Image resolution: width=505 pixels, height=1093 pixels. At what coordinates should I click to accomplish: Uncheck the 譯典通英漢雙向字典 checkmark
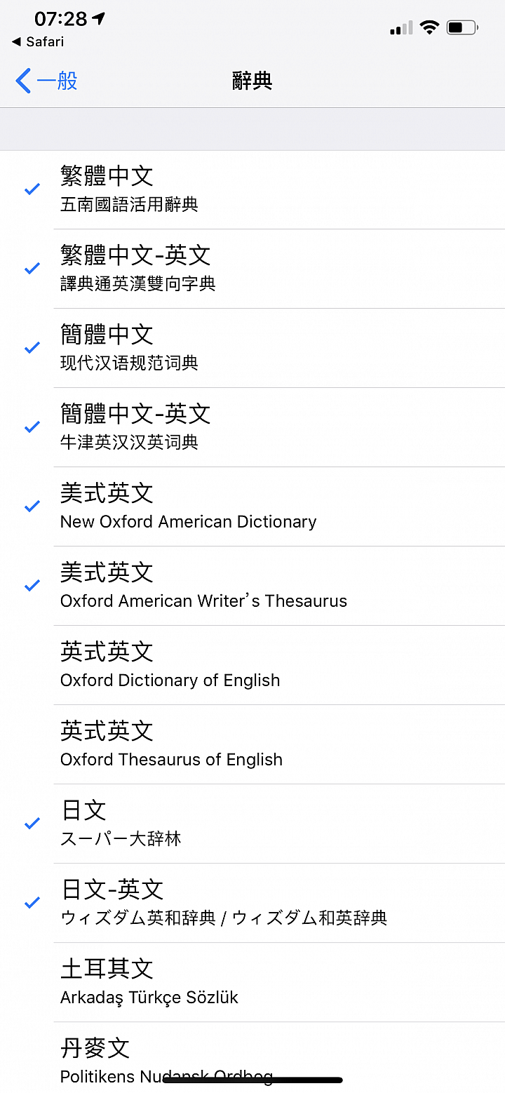32,269
